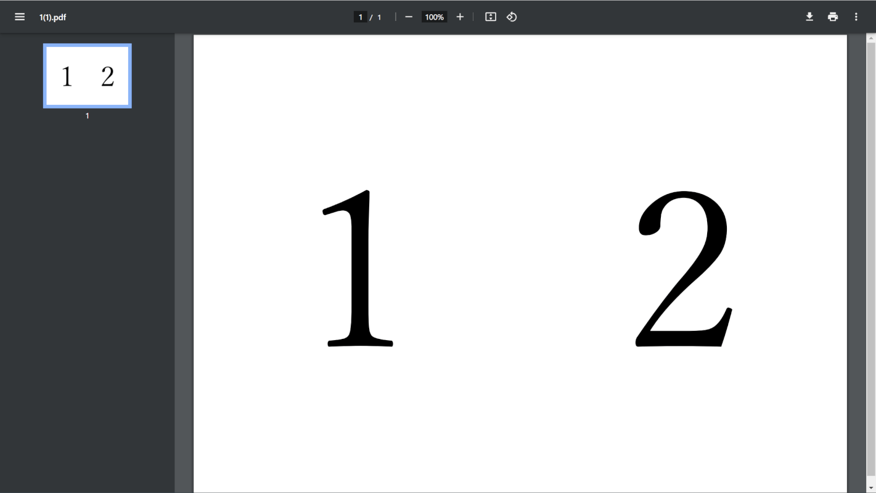Download the PDF with the download icon
The image size is (876, 493).
(809, 17)
